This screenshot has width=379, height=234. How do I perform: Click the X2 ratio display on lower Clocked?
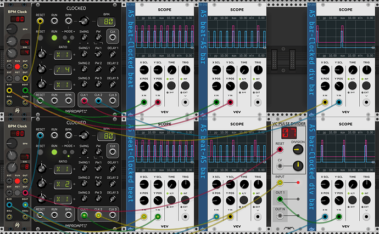63,184
